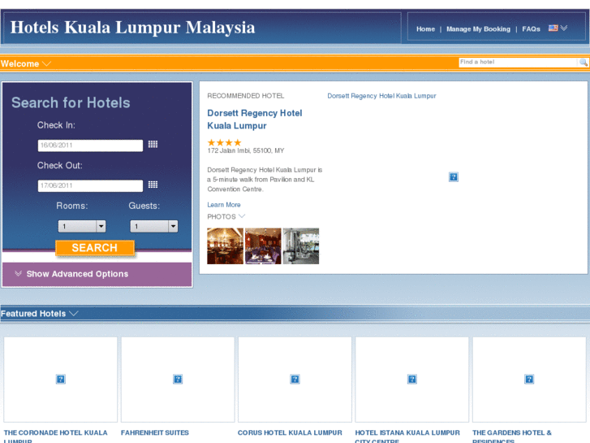
Task: Click Gardens Hotel image placeholder icon
Action: pos(529,379)
